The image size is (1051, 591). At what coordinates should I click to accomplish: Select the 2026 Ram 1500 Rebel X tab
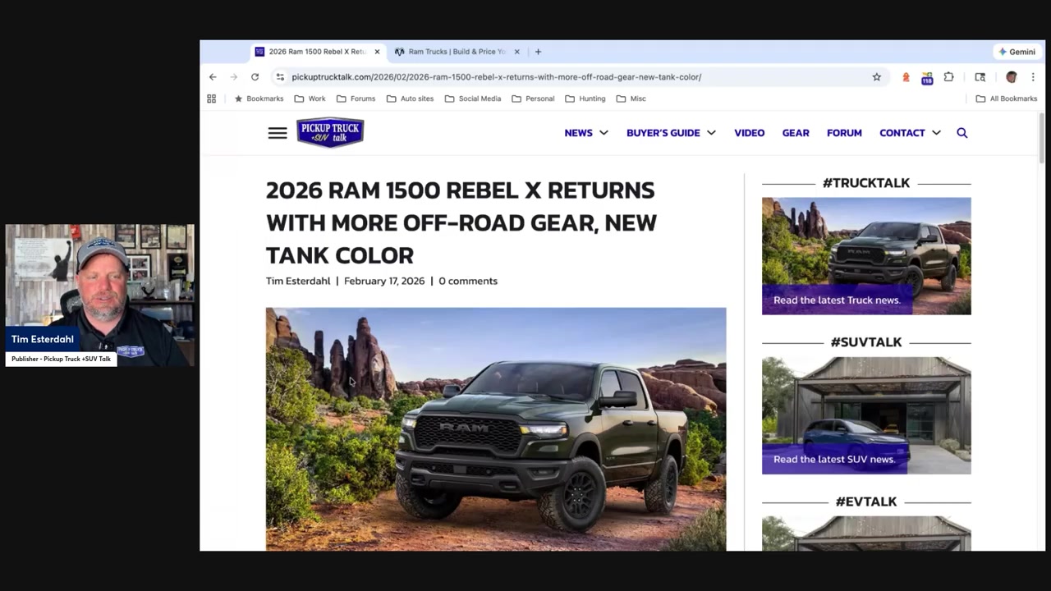click(317, 52)
